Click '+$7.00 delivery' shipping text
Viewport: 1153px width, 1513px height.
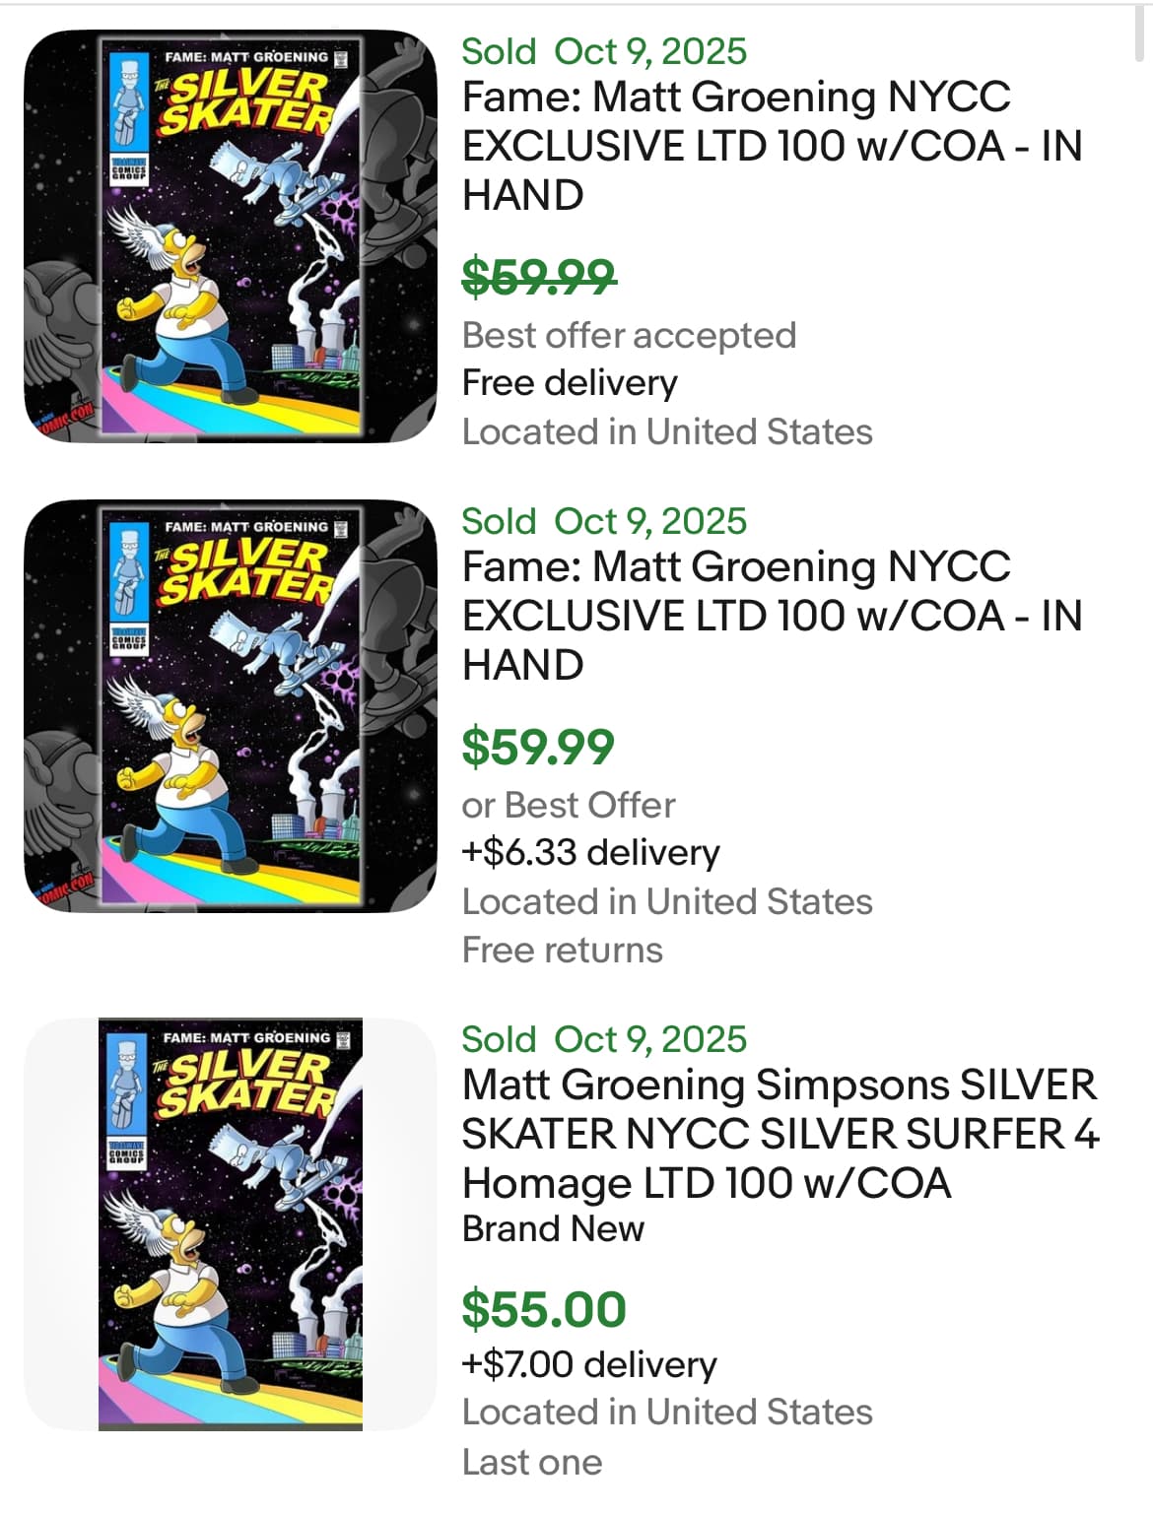(589, 1364)
